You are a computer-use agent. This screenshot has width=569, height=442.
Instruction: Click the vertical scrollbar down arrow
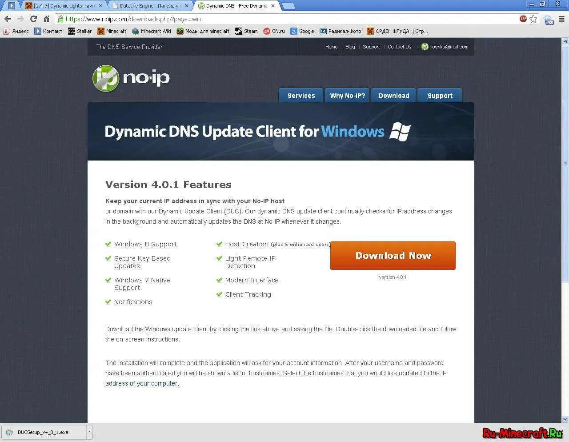[565, 419]
